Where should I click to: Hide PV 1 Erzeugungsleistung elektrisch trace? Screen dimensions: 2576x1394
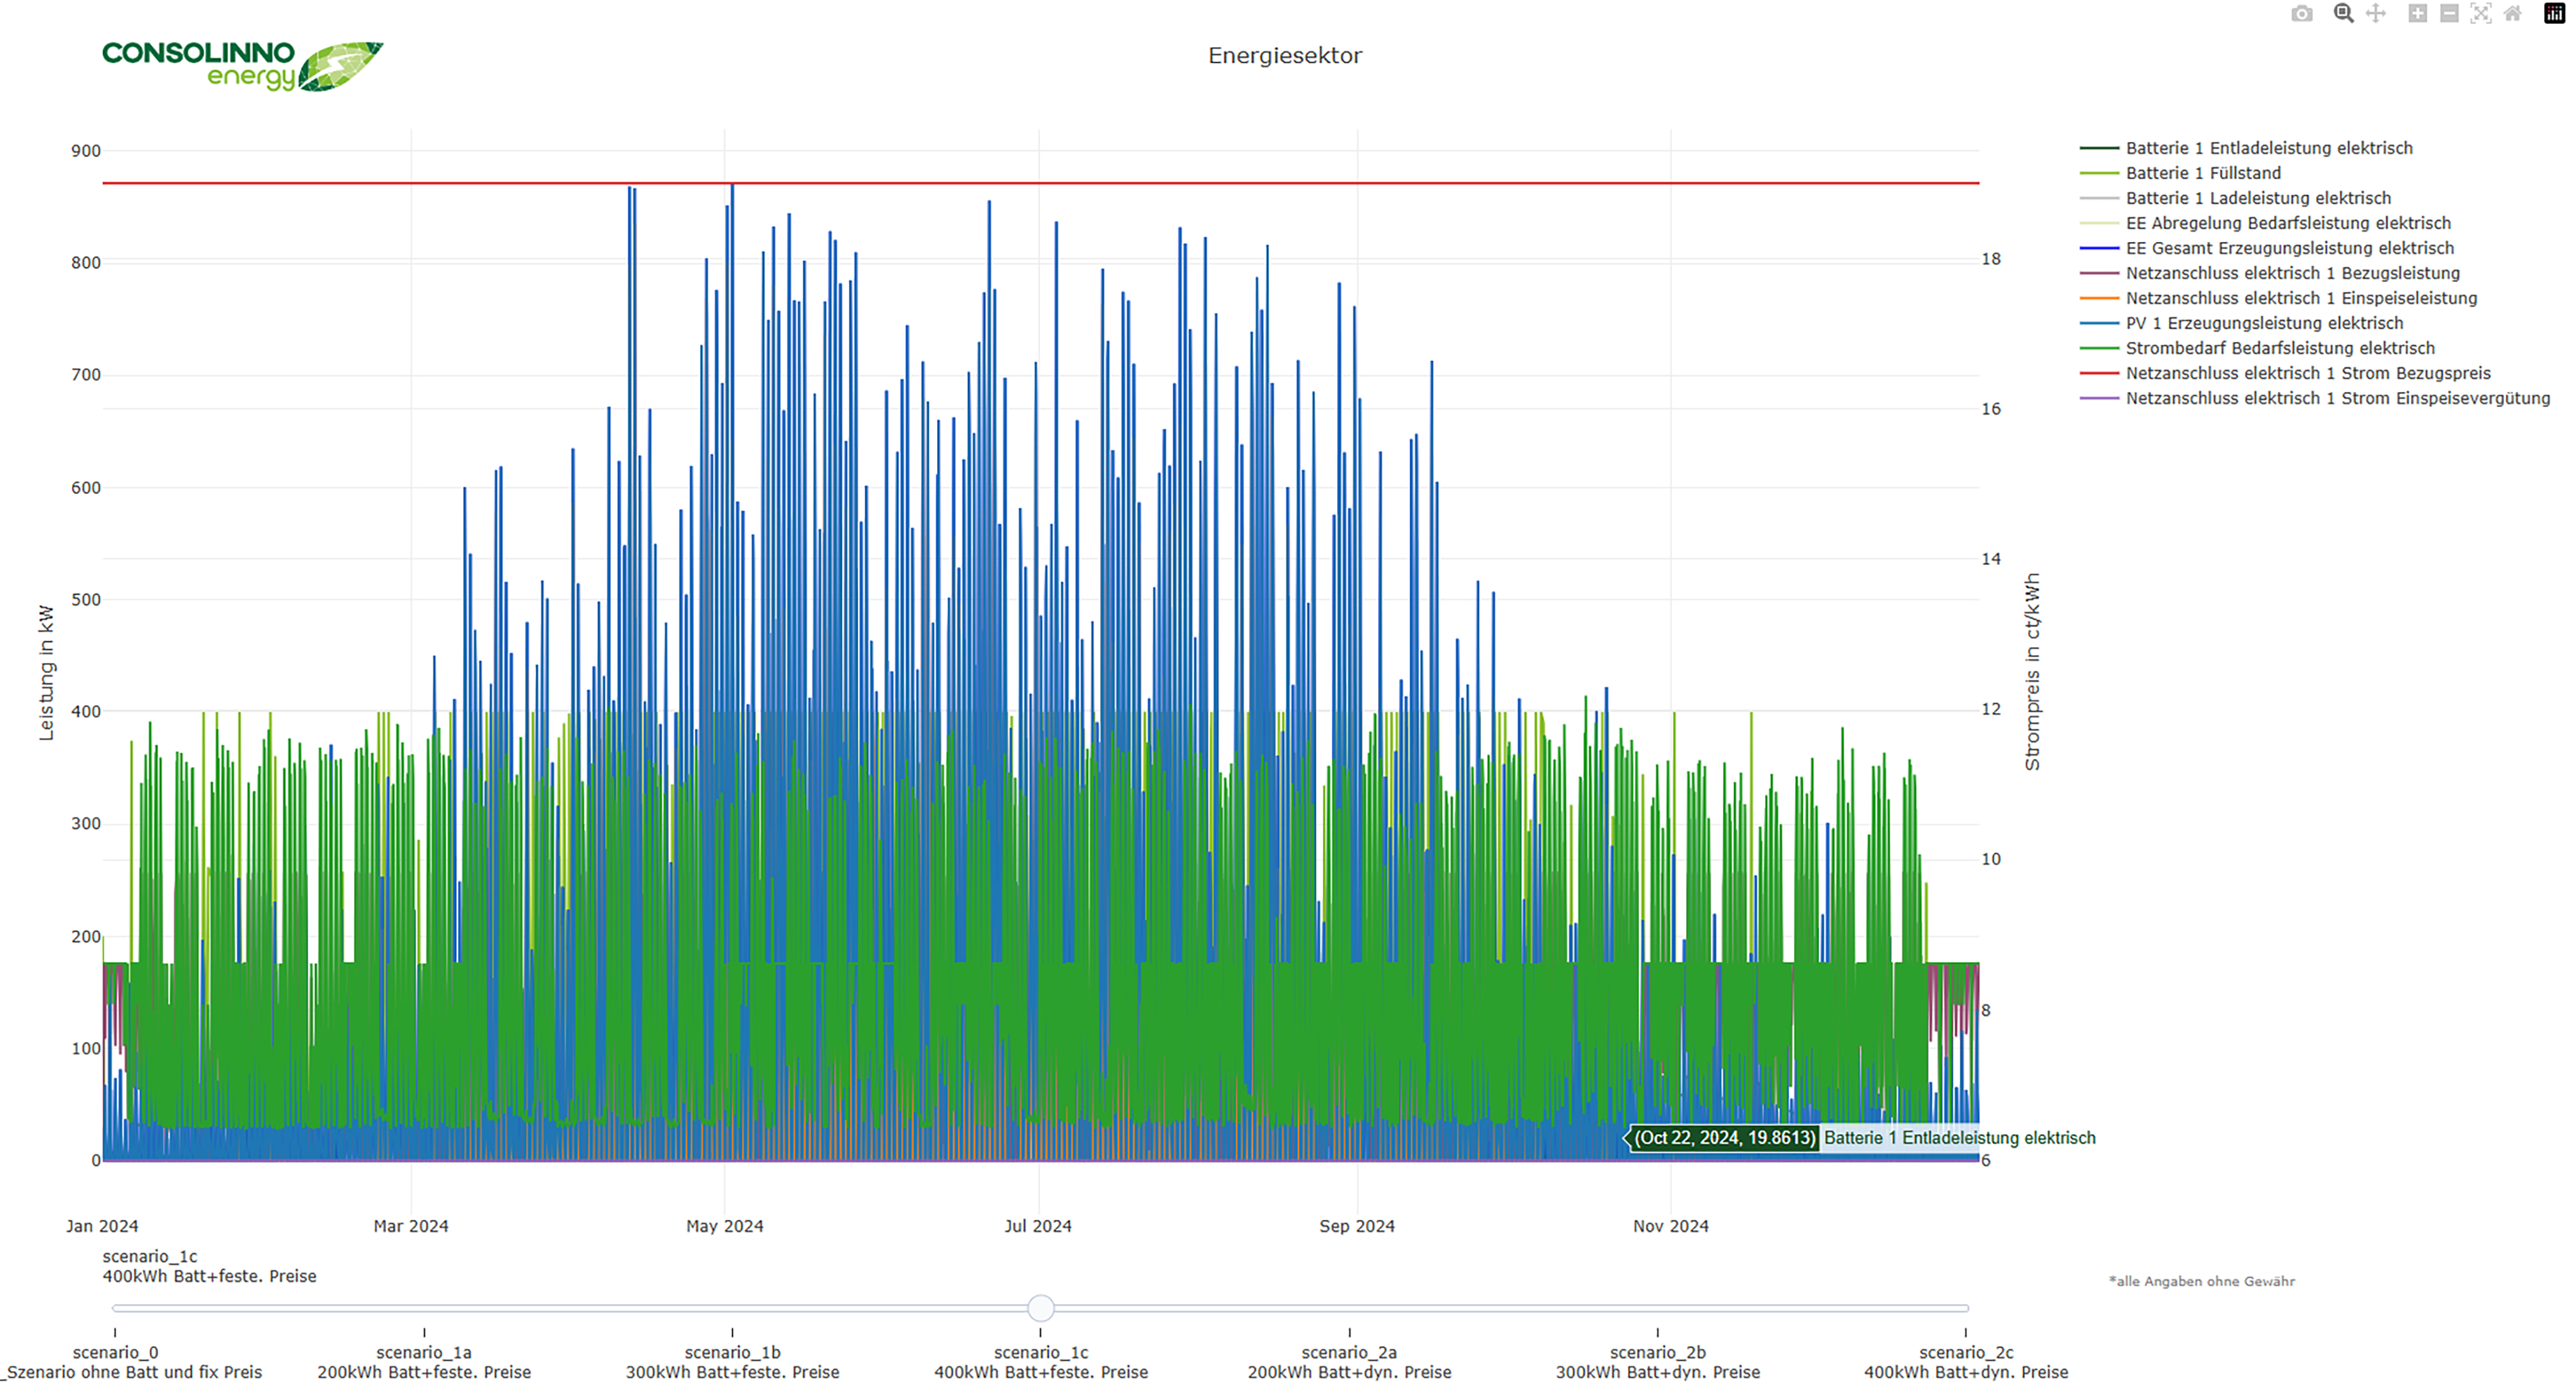tap(2241, 323)
